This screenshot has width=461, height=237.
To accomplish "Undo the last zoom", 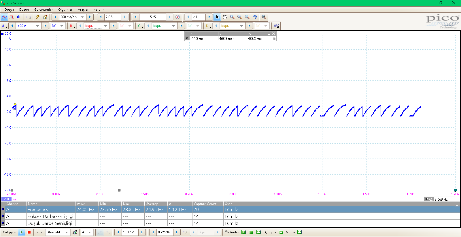I will (255, 17).
